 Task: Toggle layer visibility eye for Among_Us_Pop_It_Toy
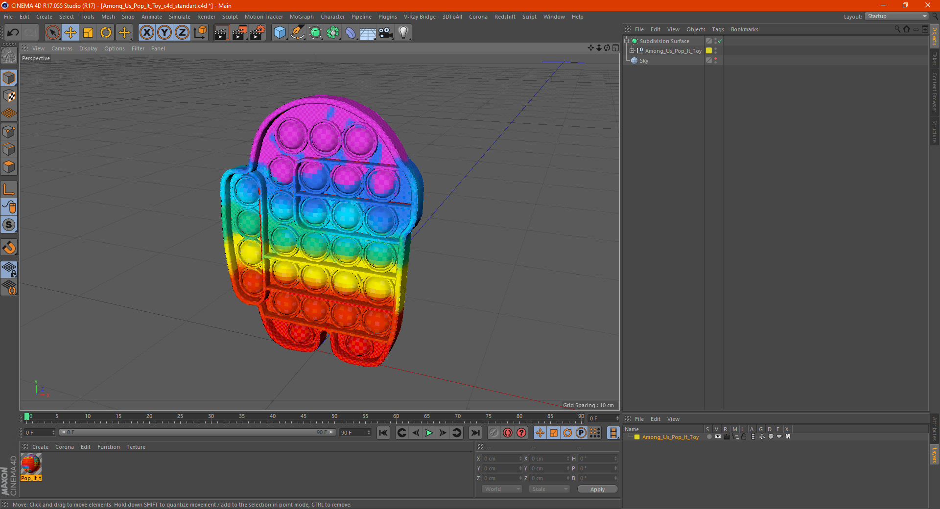point(718,437)
